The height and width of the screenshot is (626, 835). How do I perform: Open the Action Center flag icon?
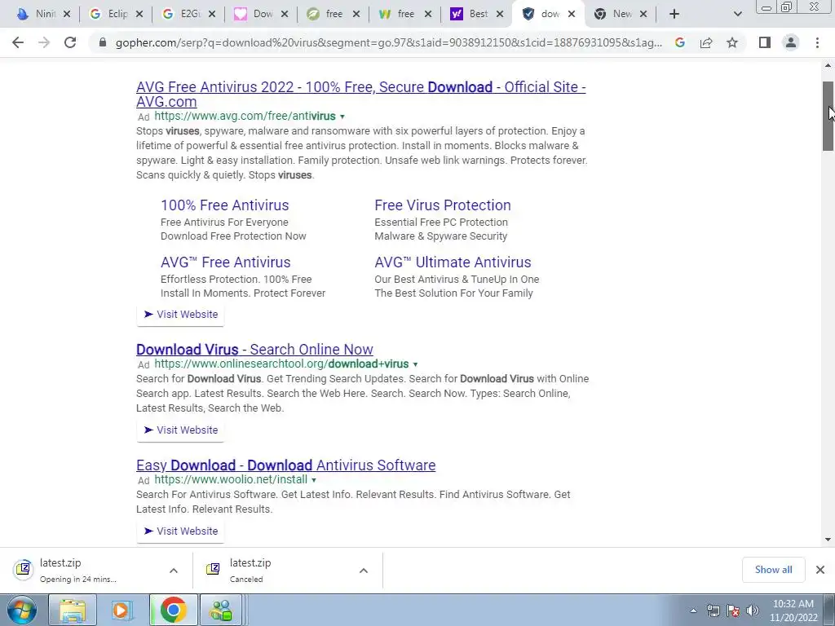(733, 611)
